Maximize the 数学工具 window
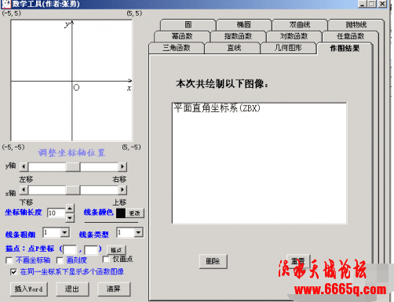Viewport: 394px width, 302px height. [x=372, y=4]
